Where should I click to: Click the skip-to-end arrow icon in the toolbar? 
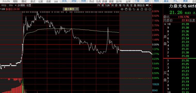pos(147,5)
